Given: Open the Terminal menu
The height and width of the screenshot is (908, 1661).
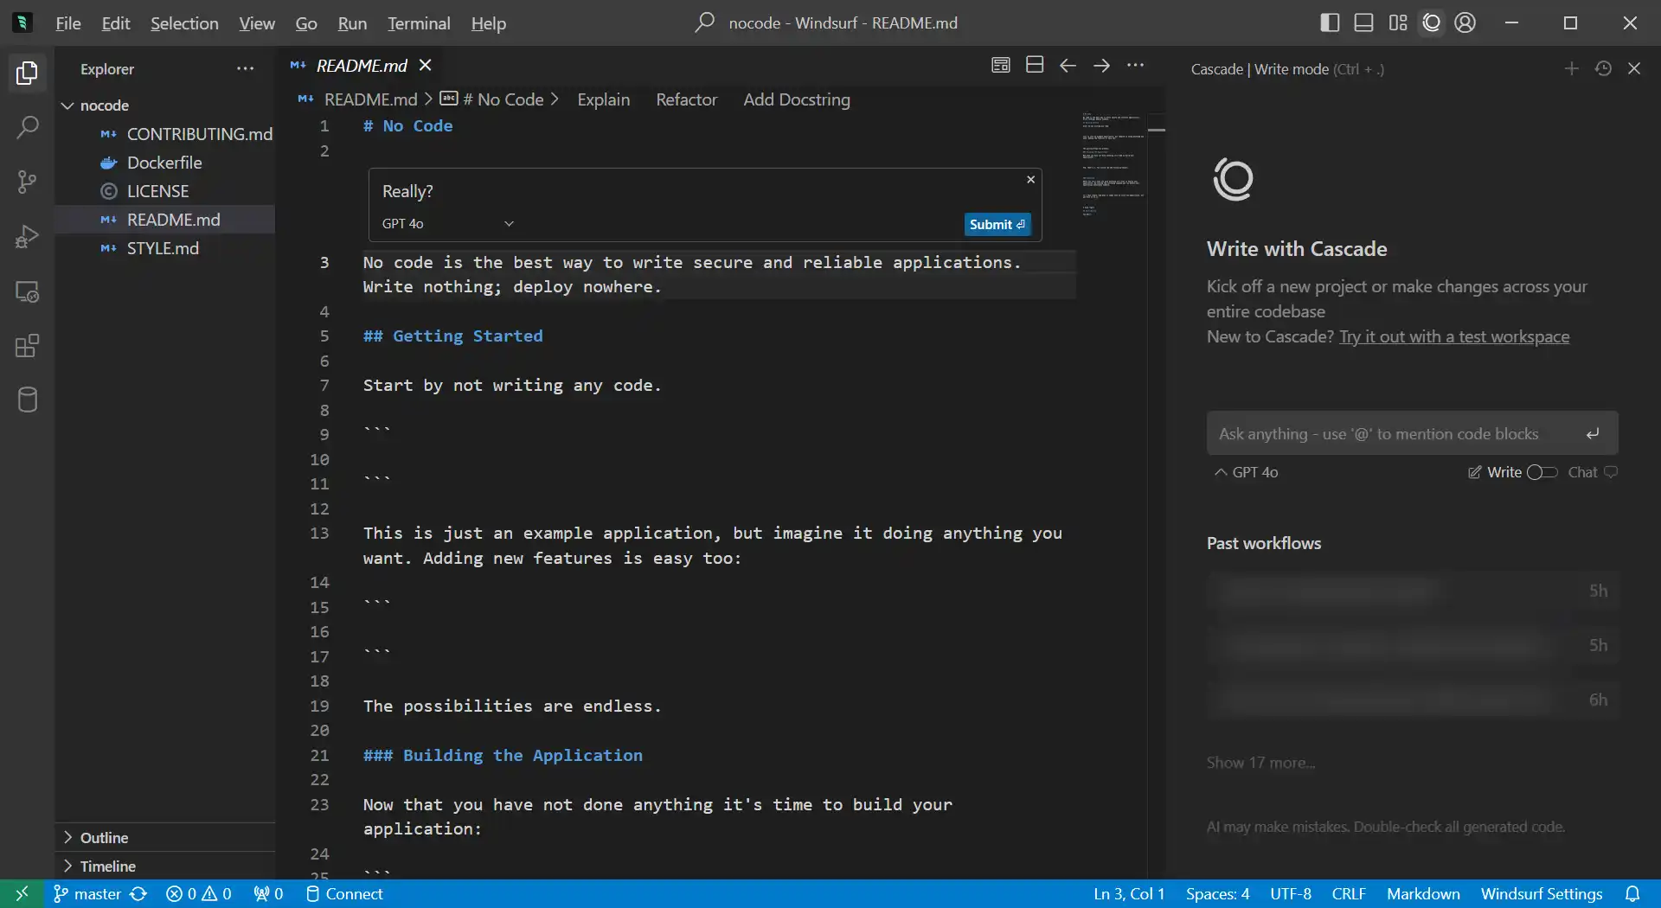Looking at the screenshot, I should tap(419, 23).
